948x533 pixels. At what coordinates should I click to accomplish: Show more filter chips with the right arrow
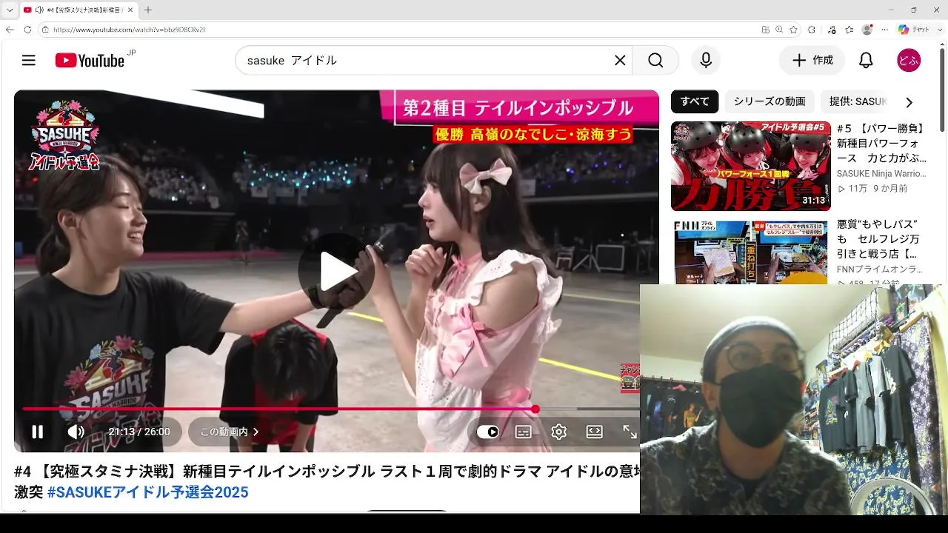click(x=909, y=102)
